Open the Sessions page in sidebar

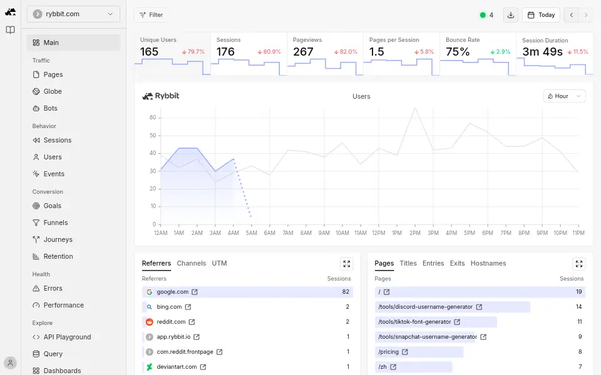(73, 140)
